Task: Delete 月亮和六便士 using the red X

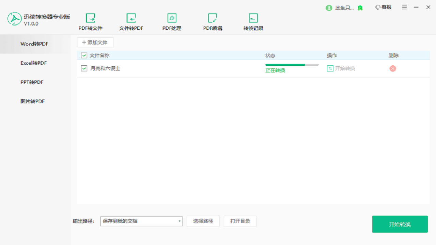Action: 392,68
